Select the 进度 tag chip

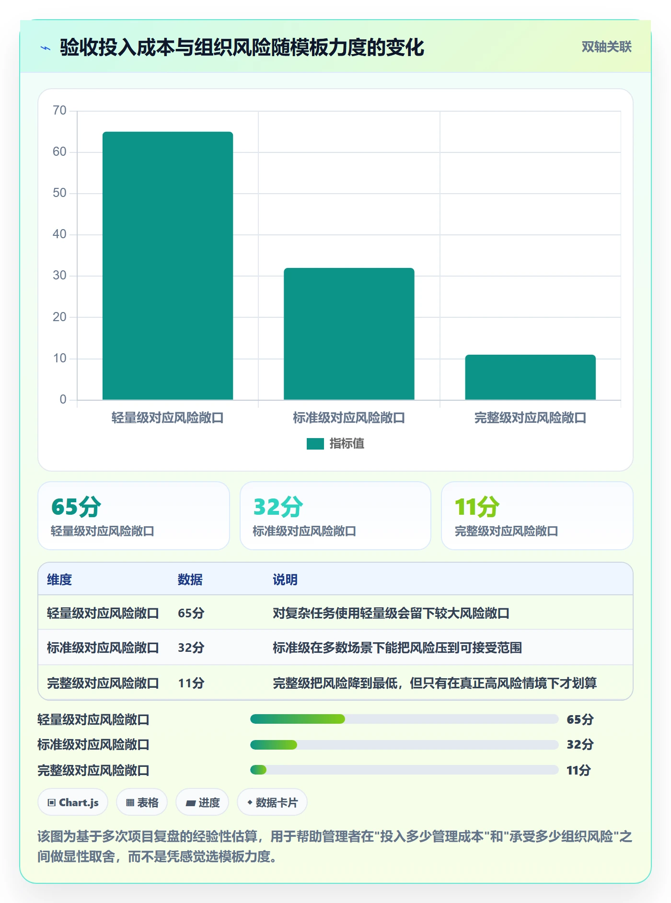[202, 802]
